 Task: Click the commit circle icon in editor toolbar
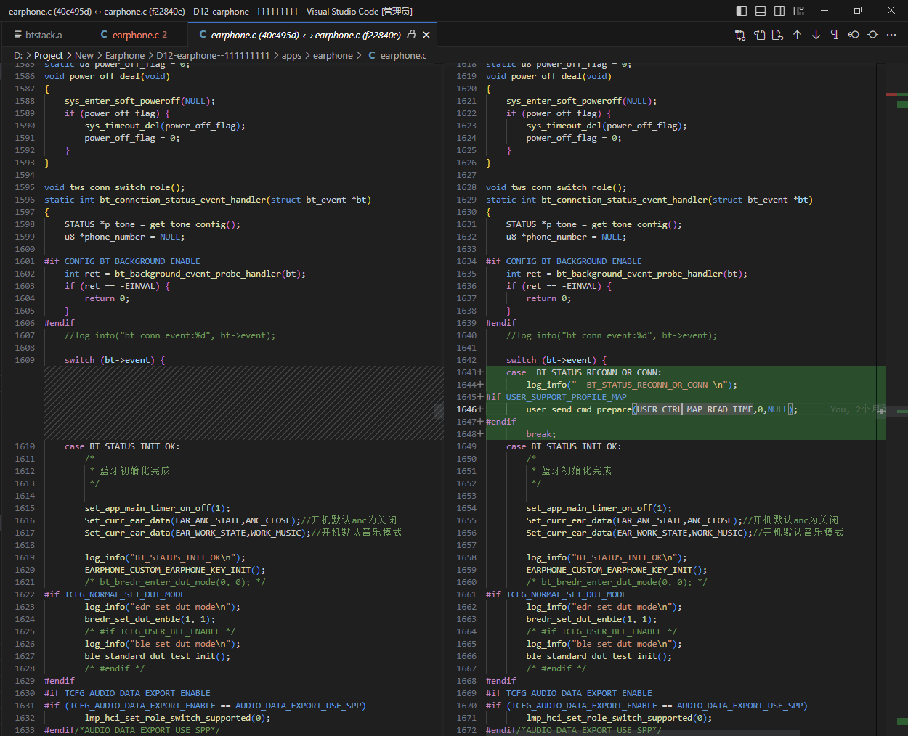click(x=872, y=35)
